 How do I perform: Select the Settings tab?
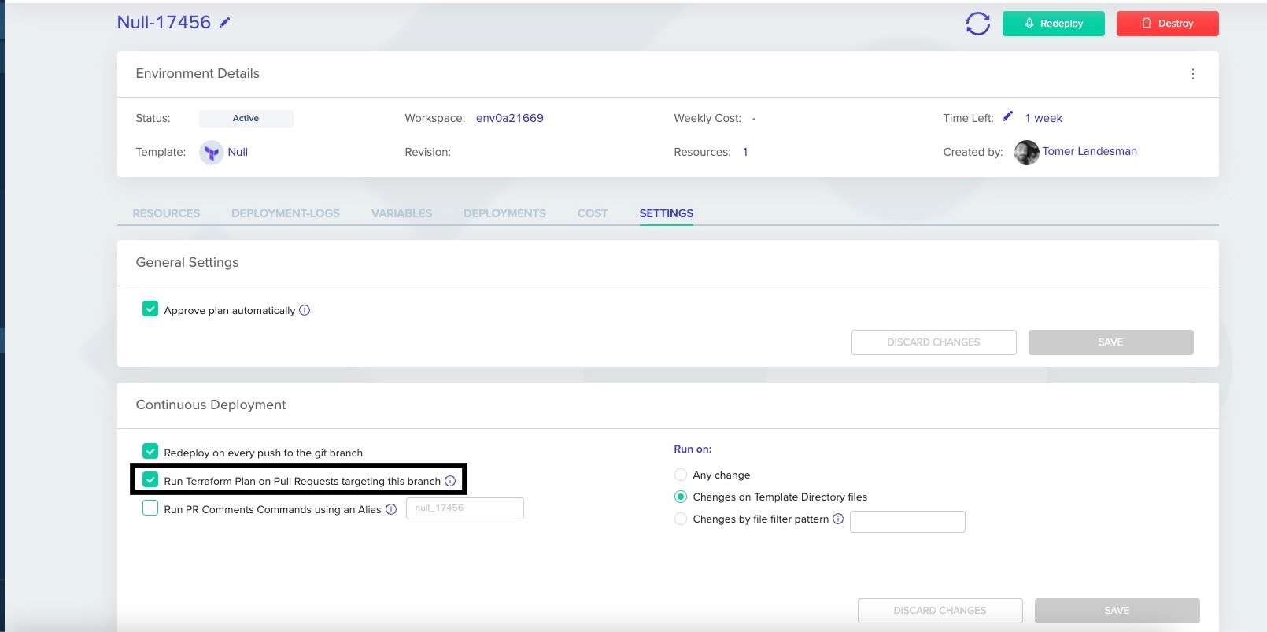point(667,213)
